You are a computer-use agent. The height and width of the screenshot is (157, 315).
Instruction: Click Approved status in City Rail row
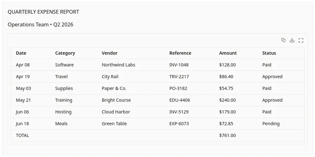[x=272, y=77]
